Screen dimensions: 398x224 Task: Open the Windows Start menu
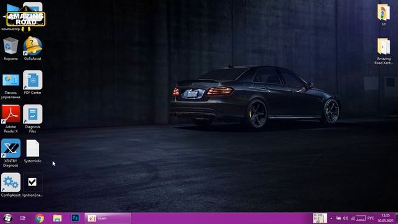7,218
